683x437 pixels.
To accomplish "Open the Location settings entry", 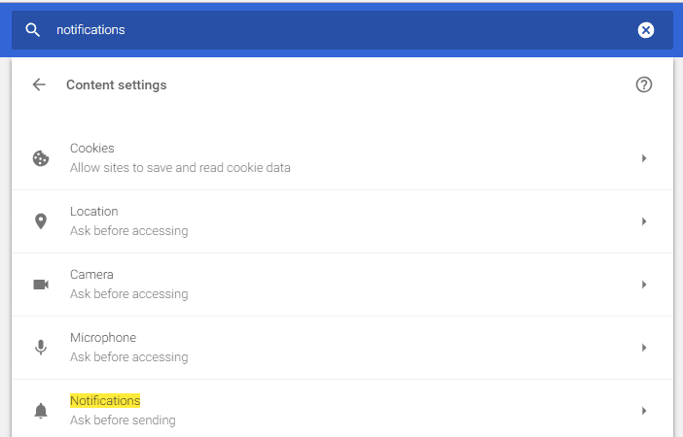I will point(94,212).
